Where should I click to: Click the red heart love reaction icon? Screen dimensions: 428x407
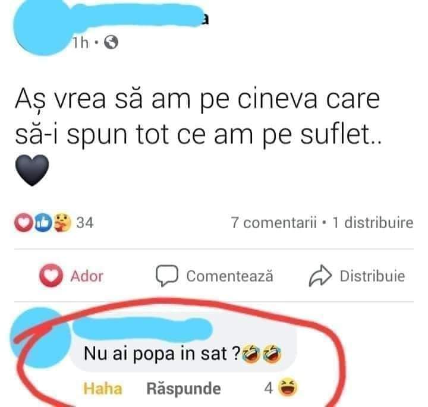(x=24, y=223)
